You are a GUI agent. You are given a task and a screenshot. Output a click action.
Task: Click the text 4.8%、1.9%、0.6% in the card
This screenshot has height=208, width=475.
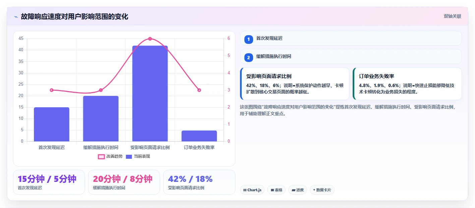tap(379, 85)
